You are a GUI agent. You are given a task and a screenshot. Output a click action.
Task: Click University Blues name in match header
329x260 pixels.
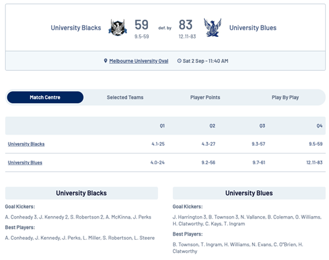click(x=253, y=28)
